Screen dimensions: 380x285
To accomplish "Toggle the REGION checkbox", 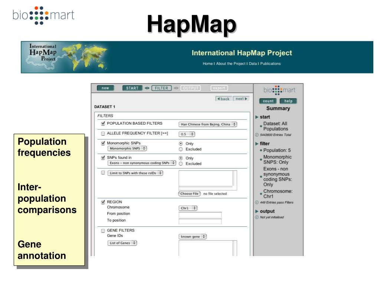I will 103,202.
